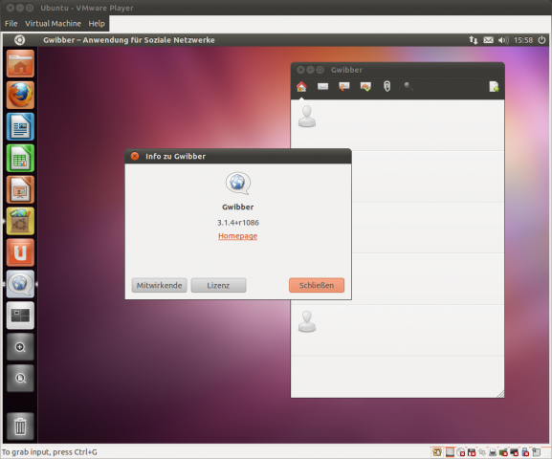Image resolution: width=552 pixels, height=459 pixels.
Task: Click the VMware USB device status icon
Action: coord(525,452)
